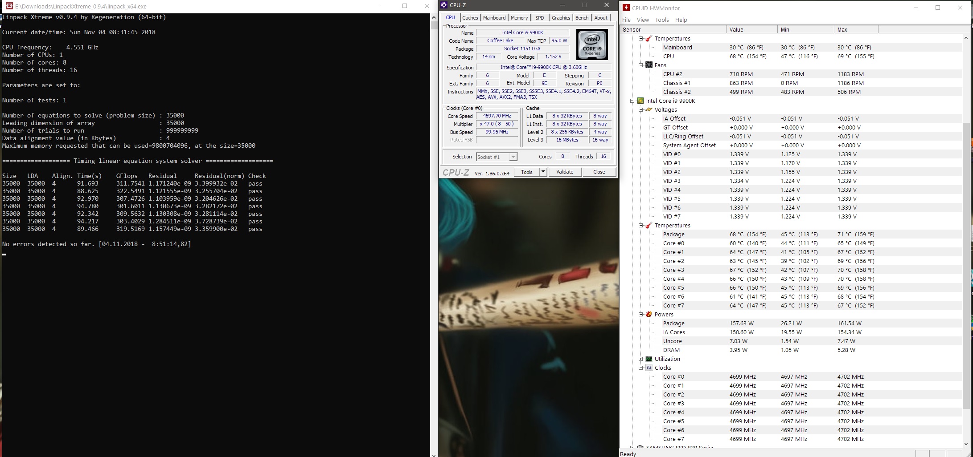Switch to the Memory tab in CPU-Z

[519, 18]
